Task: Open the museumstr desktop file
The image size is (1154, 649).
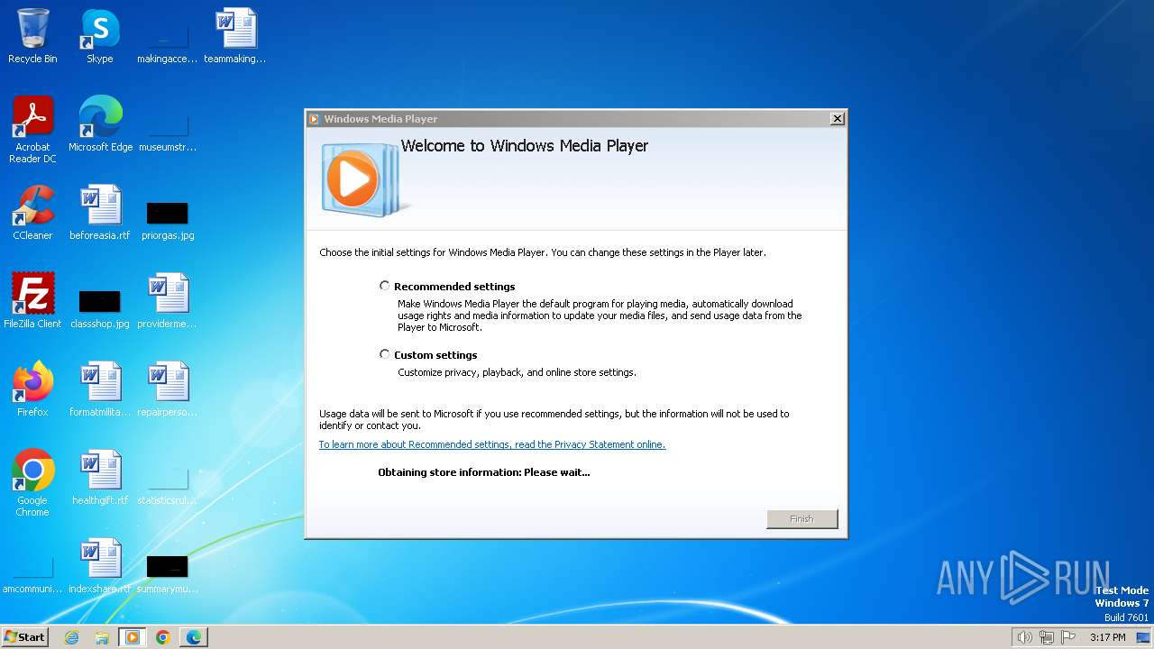Action: point(168,124)
